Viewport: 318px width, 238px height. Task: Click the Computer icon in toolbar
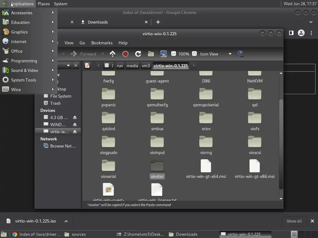pos(163,54)
